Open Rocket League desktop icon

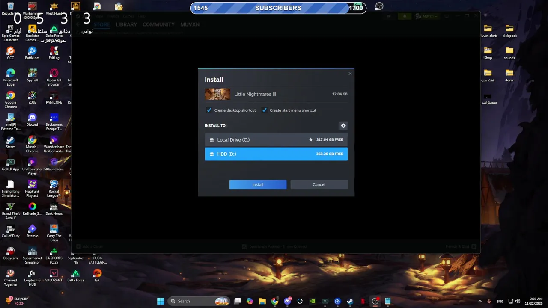click(x=54, y=189)
